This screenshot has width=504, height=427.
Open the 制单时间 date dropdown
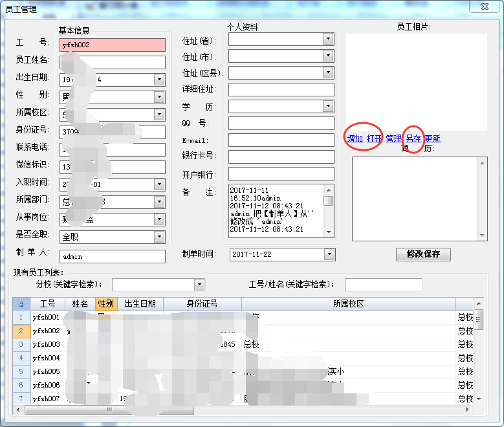point(329,254)
